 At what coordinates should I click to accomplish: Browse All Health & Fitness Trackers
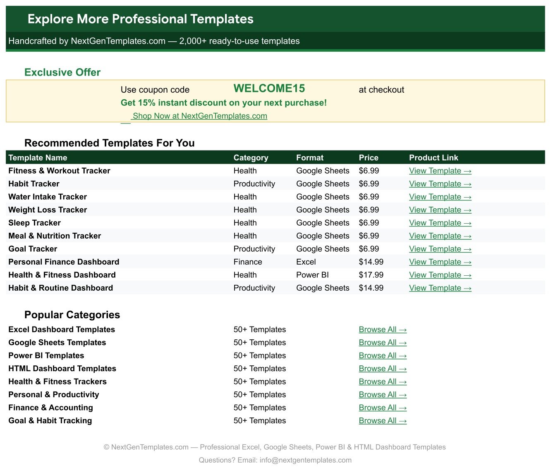pyautogui.click(x=383, y=382)
